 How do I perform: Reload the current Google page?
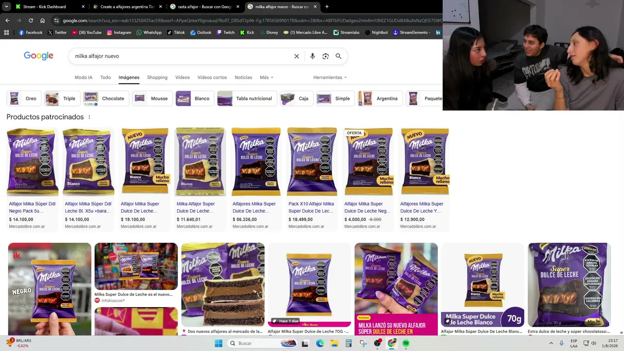[x=31, y=20]
